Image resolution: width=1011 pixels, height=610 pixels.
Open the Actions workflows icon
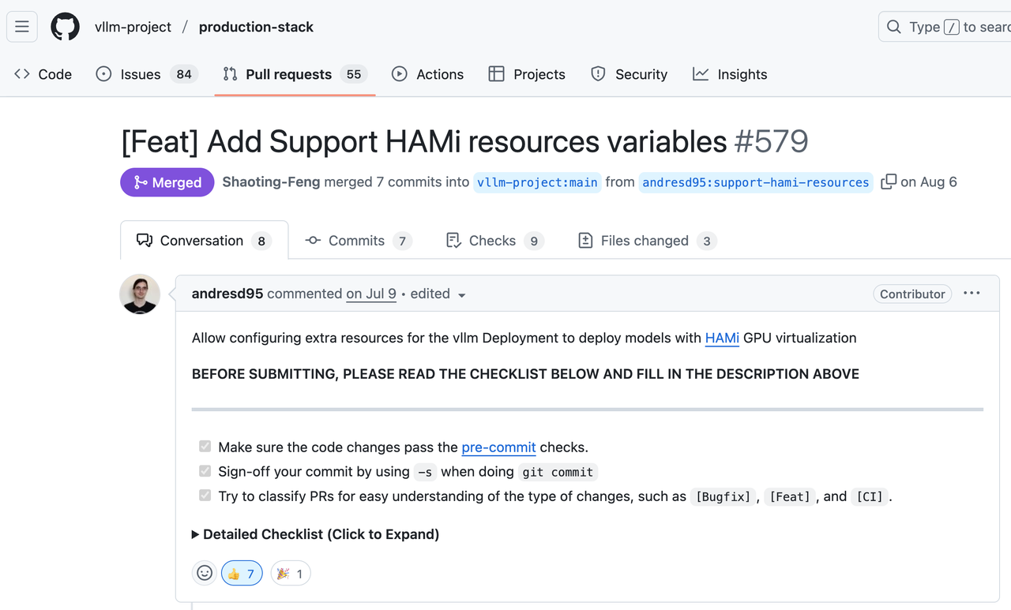[400, 73]
